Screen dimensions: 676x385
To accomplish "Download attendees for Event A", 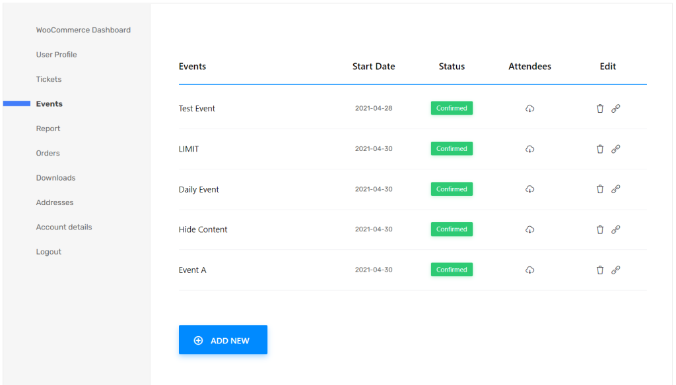I will coord(529,270).
